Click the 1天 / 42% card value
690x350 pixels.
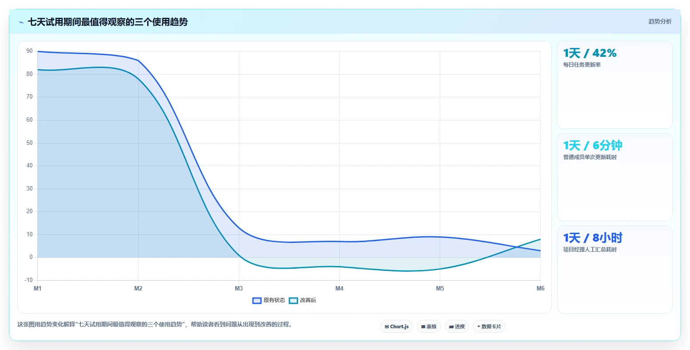click(x=590, y=53)
